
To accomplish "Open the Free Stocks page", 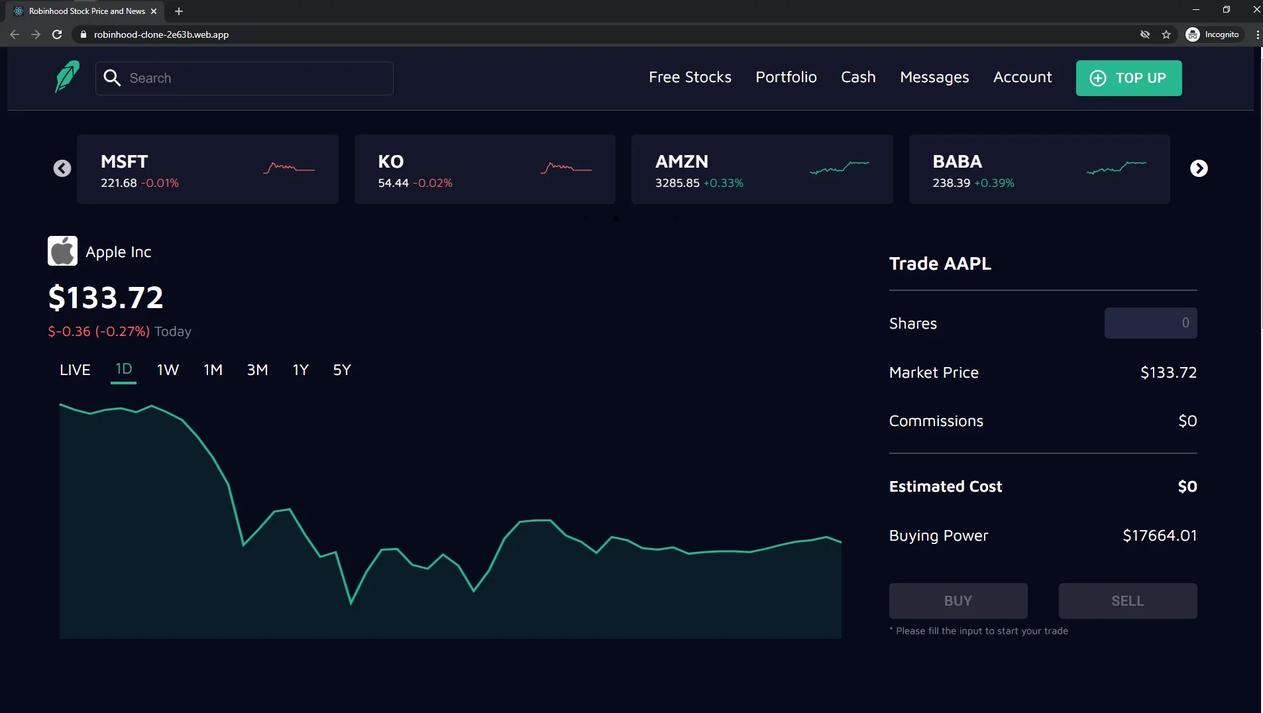I will [x=690, y=77].
